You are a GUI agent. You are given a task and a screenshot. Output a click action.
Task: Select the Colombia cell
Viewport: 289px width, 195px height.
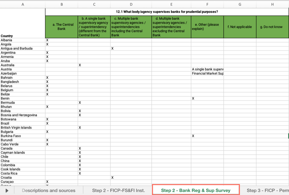point(23,165)
